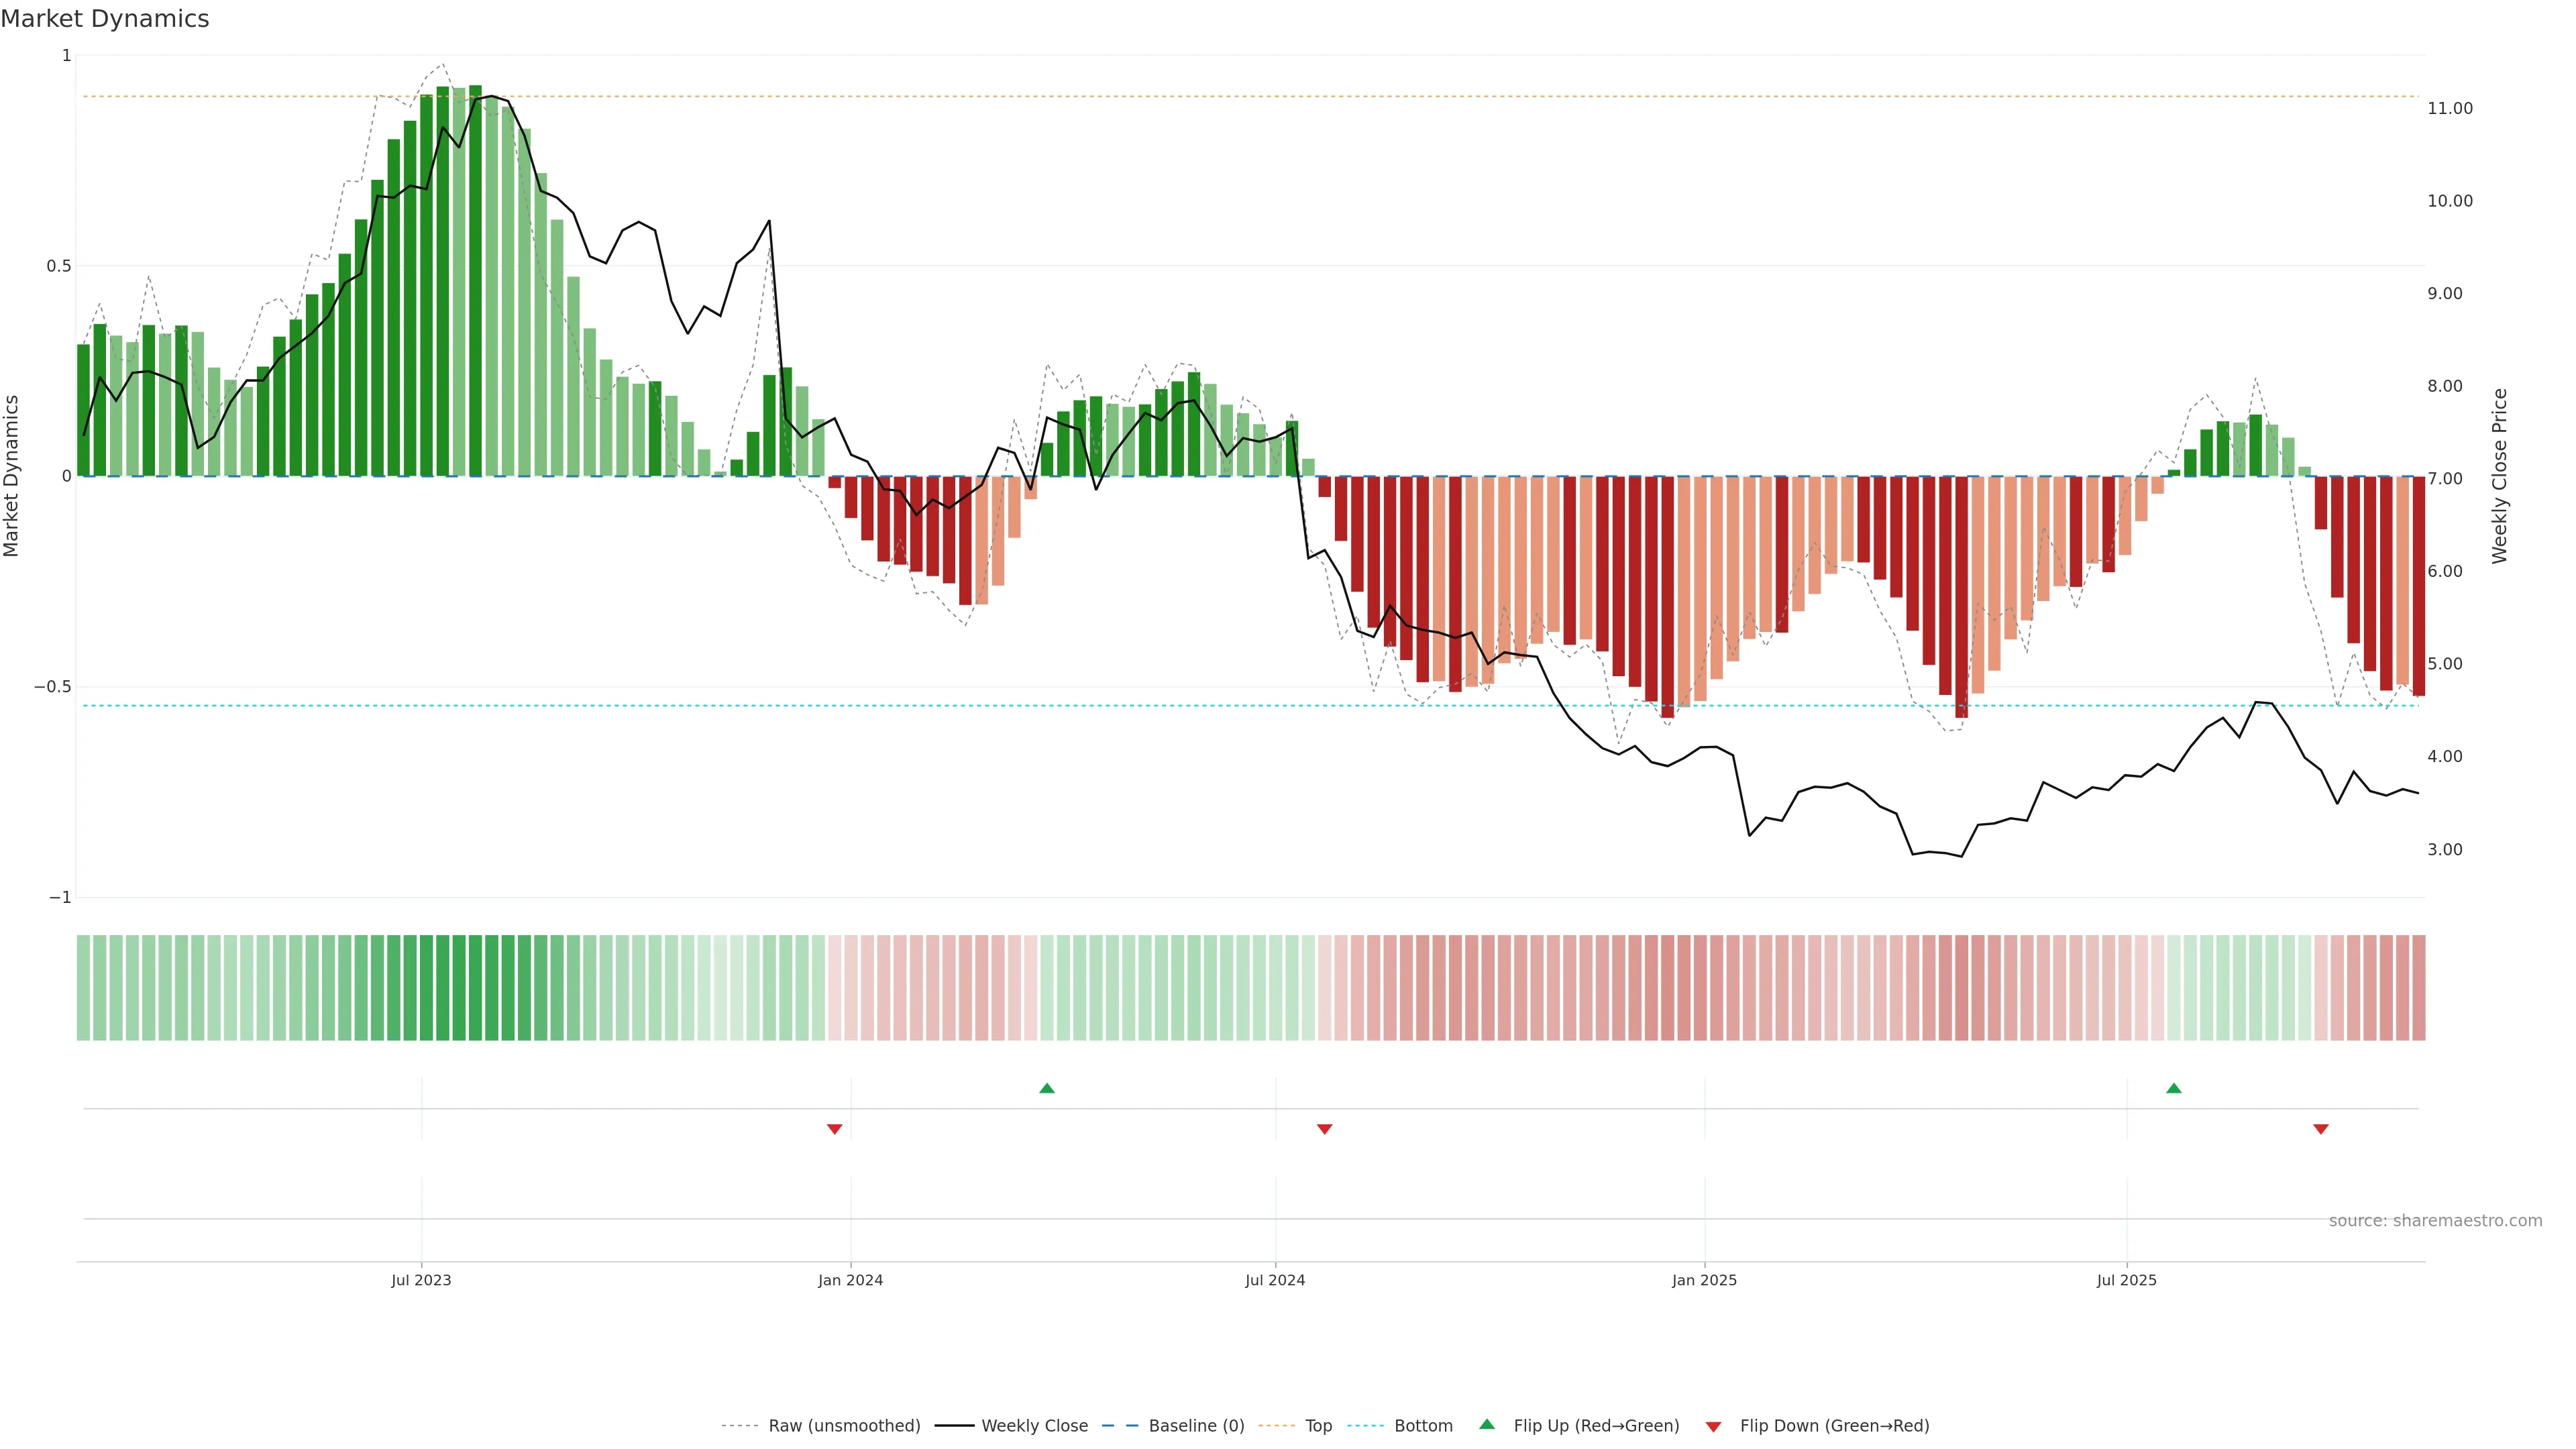Viewport: 2576px width, 1449px height.
Task: Click the tallest dark green bar near the peak
Action: [x=475, y=280]
